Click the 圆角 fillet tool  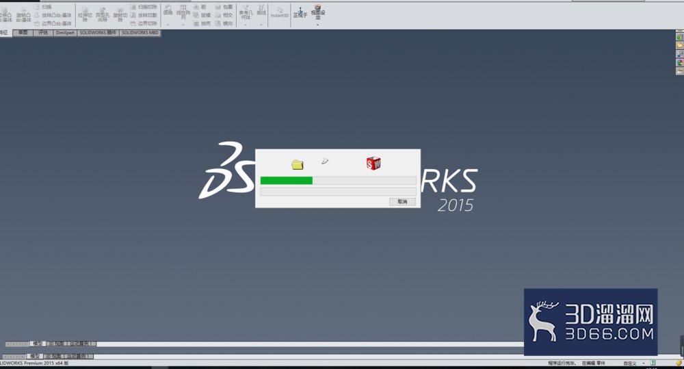coord(168,10)
